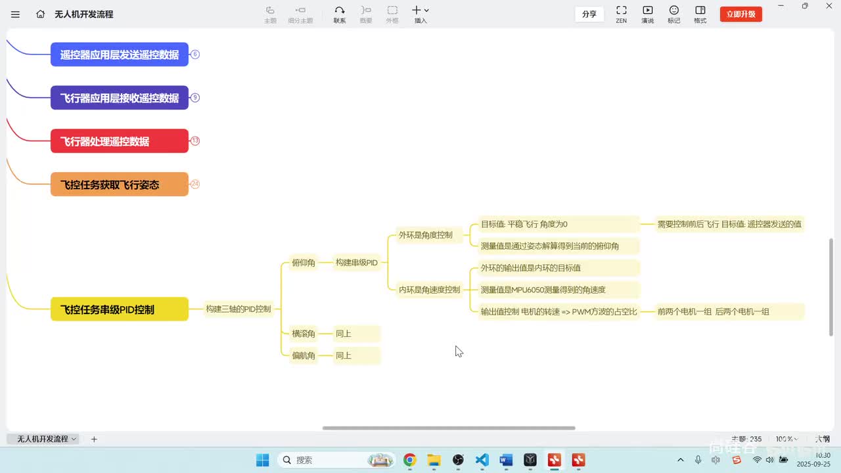Start the 演说 pitch mode
Image resolution: width=841 pixels, height=473 pixels.
tap(647, 14)
